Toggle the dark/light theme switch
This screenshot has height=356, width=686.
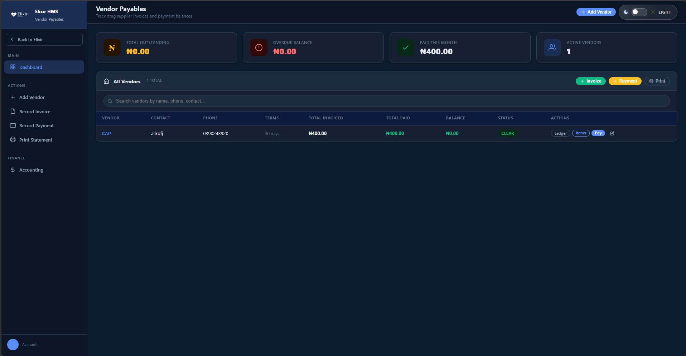tap(639, 12)
